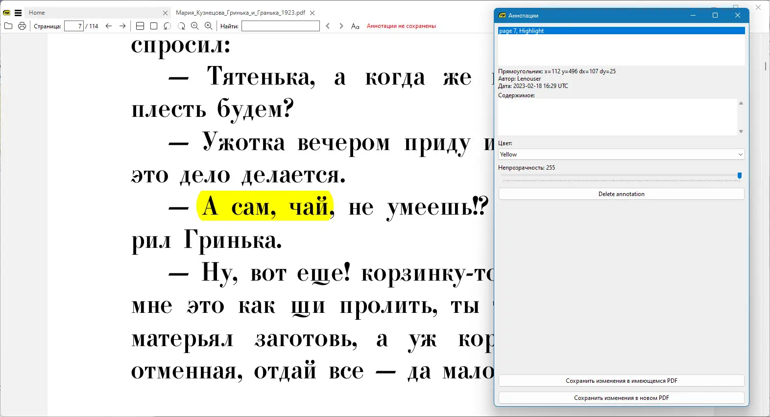Click 'Сохранить изменения в новом PDF'
This screenshot has height=417, width=770.
(622, 398)
